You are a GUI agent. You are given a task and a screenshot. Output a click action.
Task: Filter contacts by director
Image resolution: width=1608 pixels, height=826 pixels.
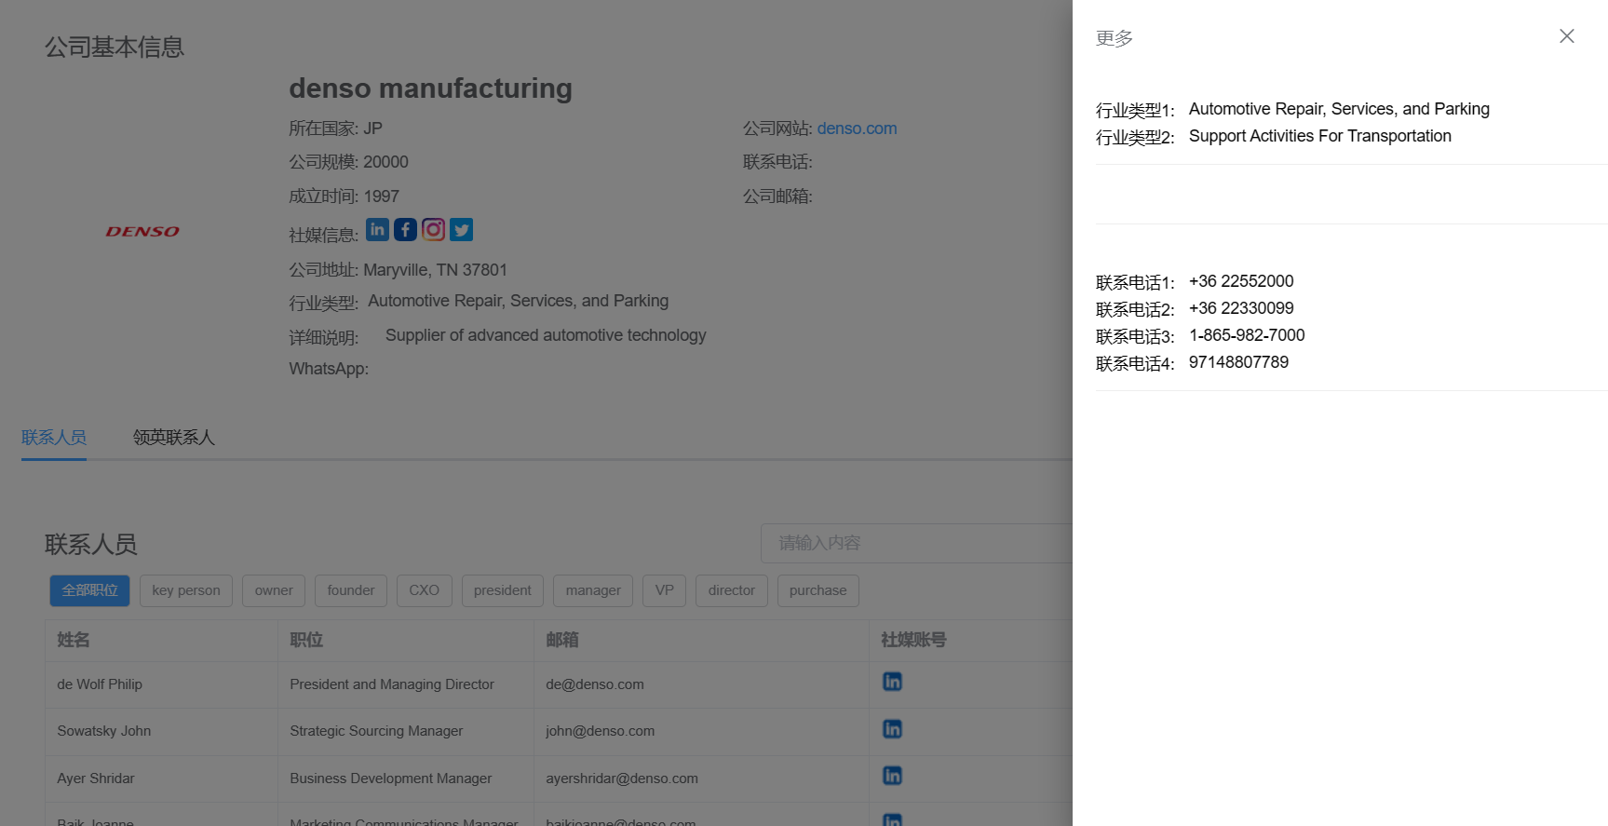[x=732, y=590]
